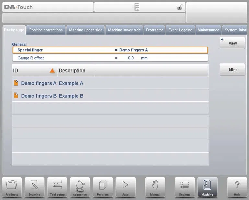This screenshot has height=200, width=249.
Task: Open the Machine upper side tab
Action: (x=86, y=30)
